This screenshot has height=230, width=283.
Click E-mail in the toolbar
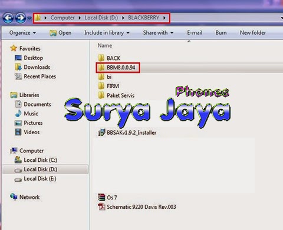pyautogui.click(x=195, y=33)
